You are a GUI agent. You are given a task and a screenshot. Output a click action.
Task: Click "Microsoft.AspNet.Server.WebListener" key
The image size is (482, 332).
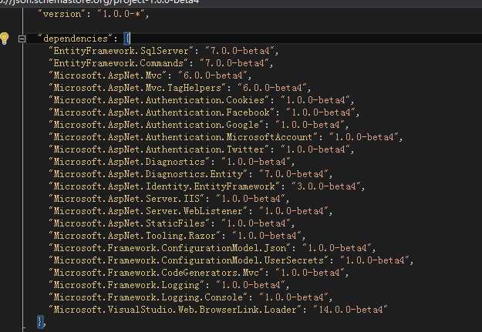pos(148,211)
